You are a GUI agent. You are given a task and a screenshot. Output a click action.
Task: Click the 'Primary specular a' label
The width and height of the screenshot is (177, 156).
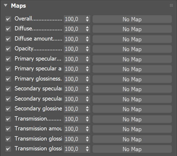(38, 69)
